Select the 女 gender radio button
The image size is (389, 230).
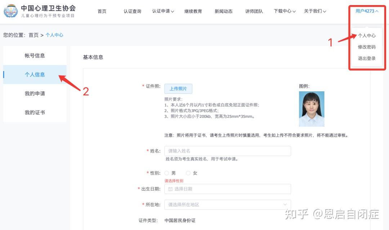(x=188, y=173)
